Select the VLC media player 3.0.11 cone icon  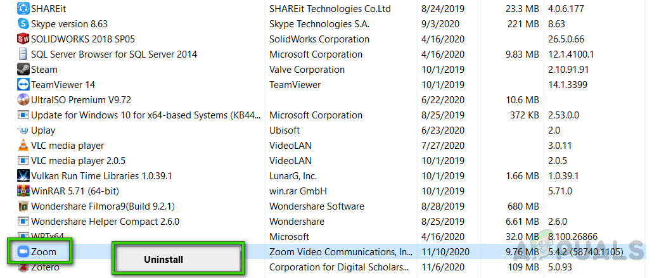click(x=23, y=146)
